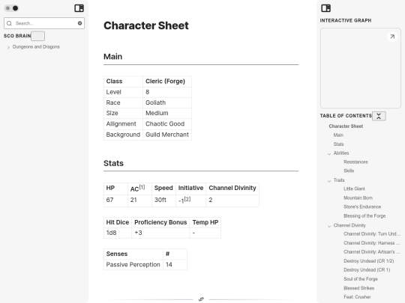Toggle the dark mode switch
Image resolution: width=405 pixels, height=303 pixels.
[11, 8]
